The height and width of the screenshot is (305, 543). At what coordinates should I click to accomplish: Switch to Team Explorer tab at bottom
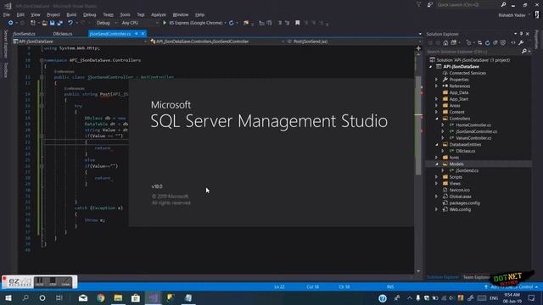coord(476,277)
